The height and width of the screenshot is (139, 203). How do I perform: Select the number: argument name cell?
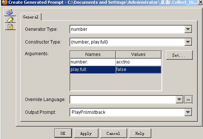93,62
